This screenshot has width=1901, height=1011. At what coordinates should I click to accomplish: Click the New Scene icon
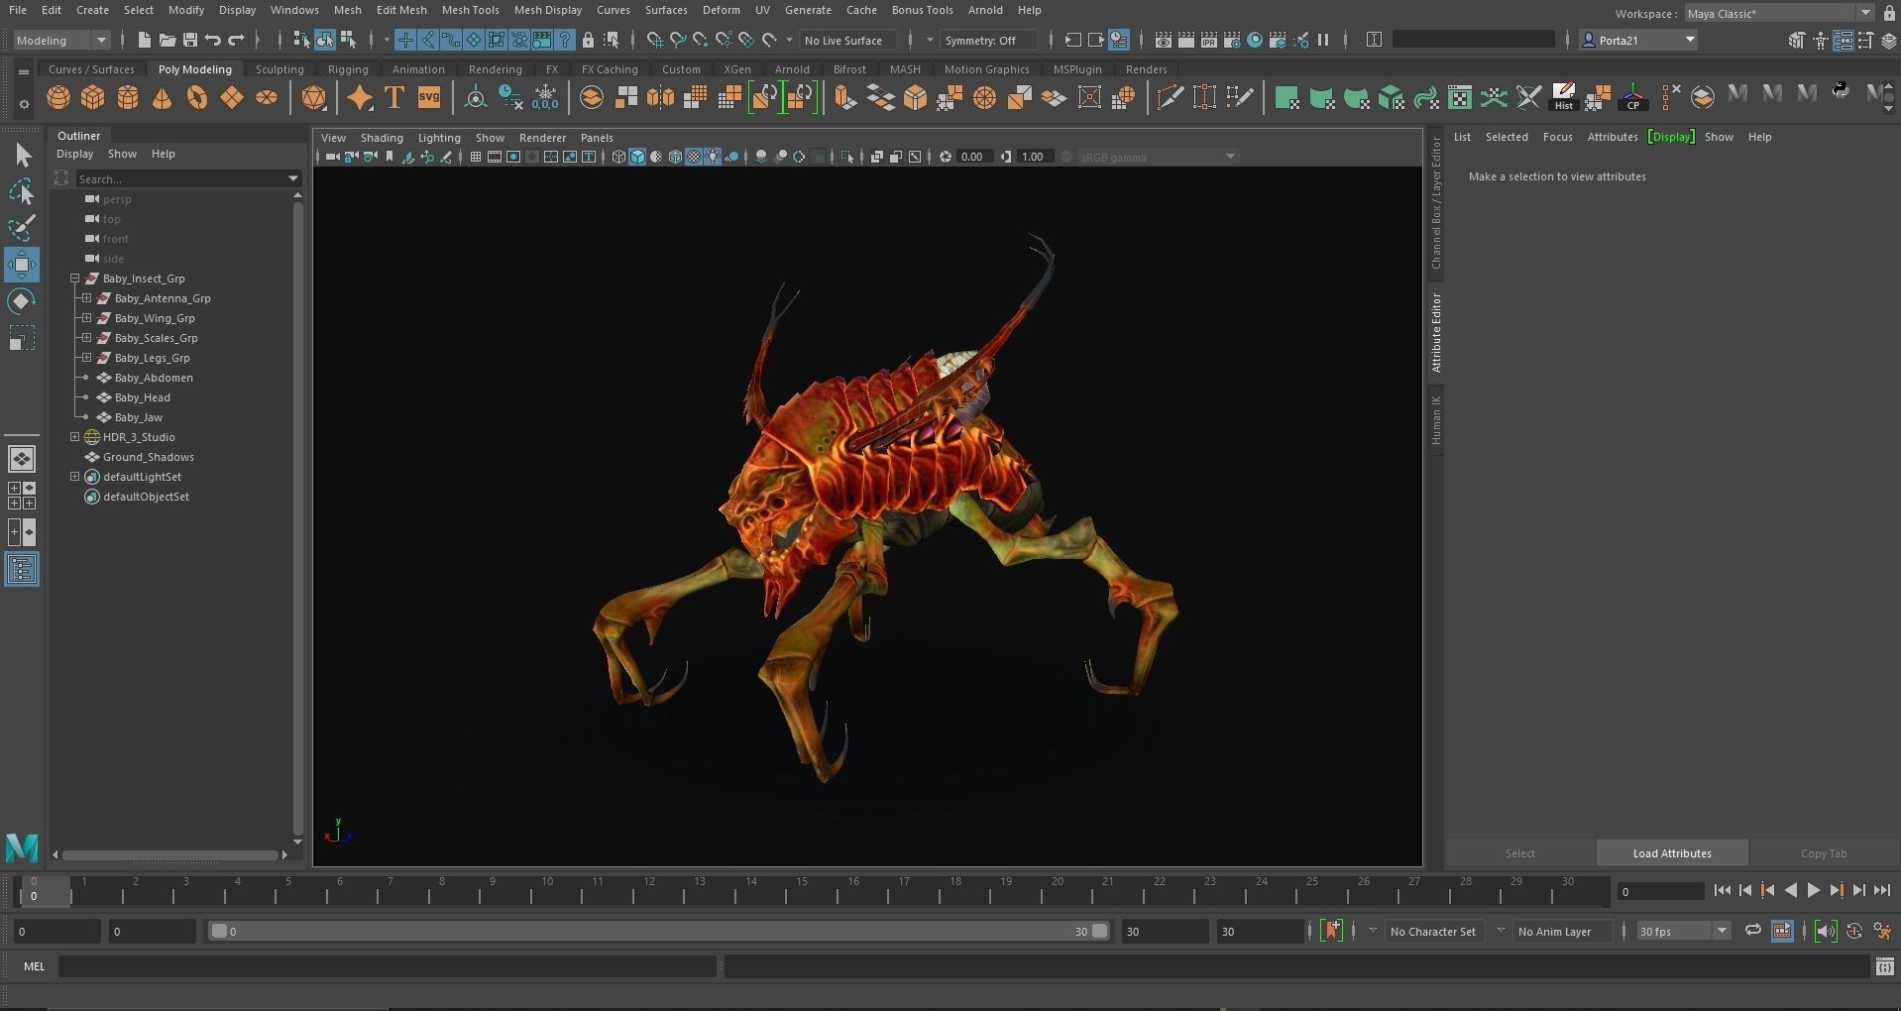(145, 40)
